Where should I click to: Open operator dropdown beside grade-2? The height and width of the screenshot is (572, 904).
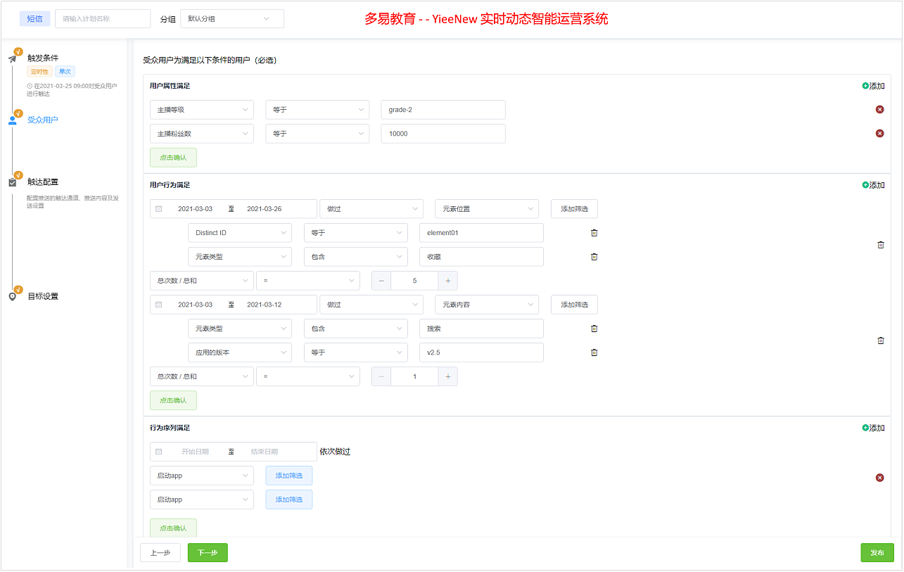317,110
